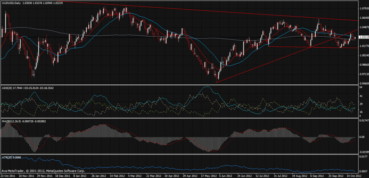Image resolution: width=369 pixels, height=178 pixels.
Task: Click the 14 Oct 2012 date label
Action: [354, 176]
